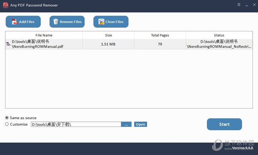
Task: Click the Add Files button
Action: coord(23,22)
